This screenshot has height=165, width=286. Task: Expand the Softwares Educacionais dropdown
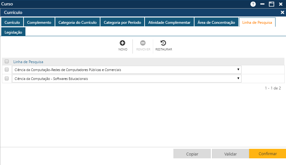click(x=238, y=78)
